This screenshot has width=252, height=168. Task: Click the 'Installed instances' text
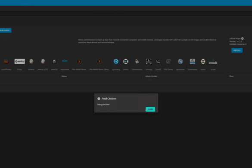(238, 44)
